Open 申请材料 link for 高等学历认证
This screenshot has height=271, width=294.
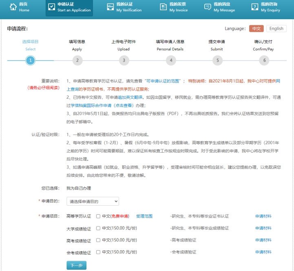click(x=263, y=216)
